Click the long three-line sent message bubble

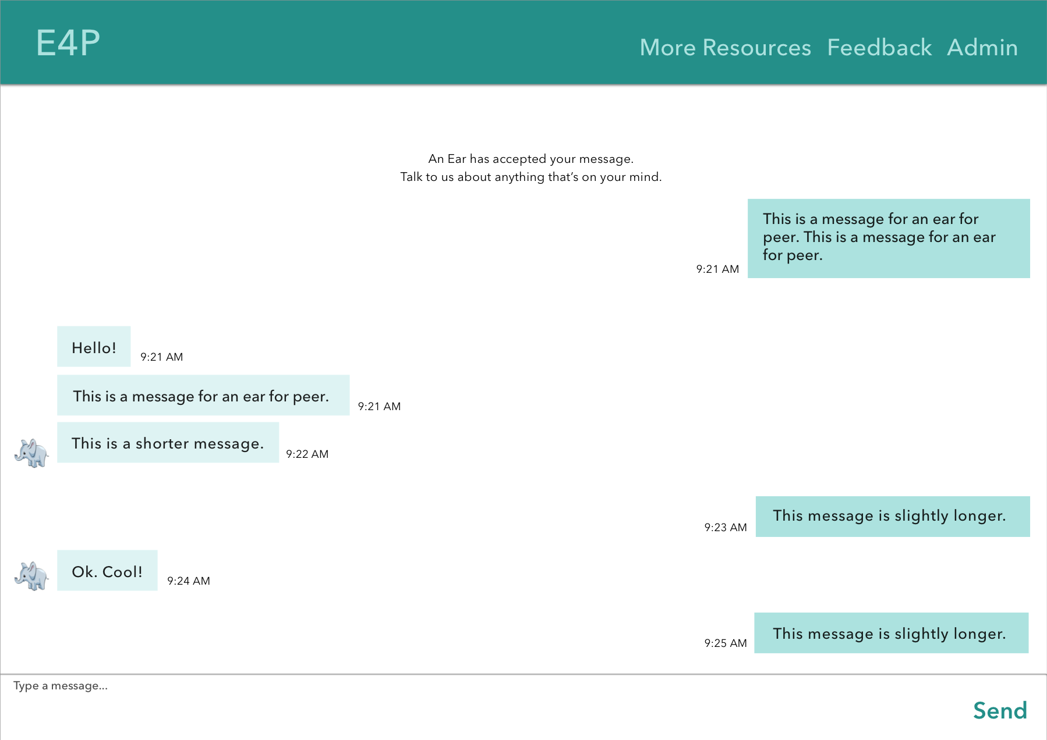coord(889,239)
